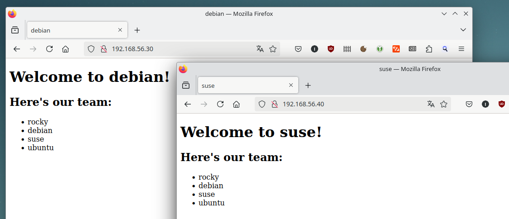This screenshot has height=219, width=509.
Task: Open Firefox View in the suse window
Action: coord(186,85)
